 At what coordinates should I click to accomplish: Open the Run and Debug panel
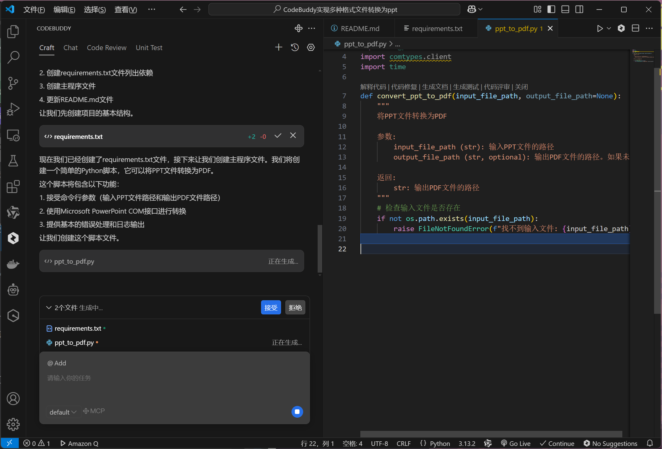(x=13, y=109)
